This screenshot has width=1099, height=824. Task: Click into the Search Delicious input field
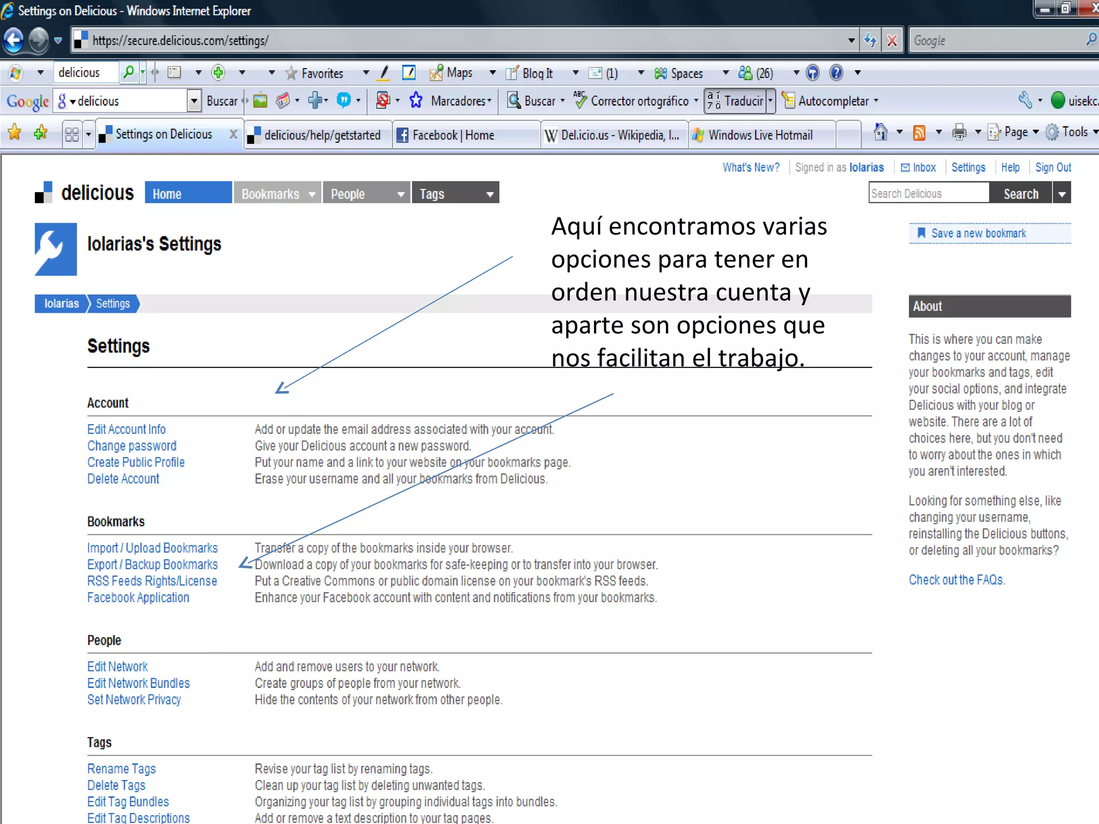pyautogui.click(x=928, y=194)
